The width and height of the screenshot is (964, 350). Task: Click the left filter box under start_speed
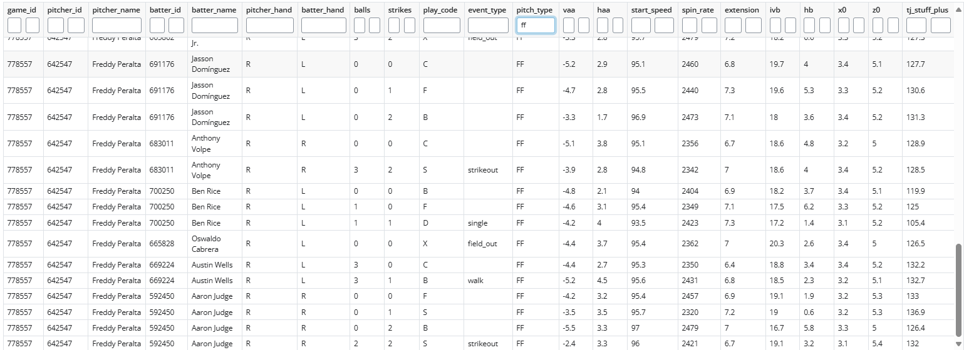[x=641, y=26]
